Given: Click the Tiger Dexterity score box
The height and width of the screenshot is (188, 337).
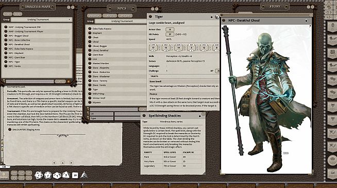Looking at the screenshot, I should [166, 47].
